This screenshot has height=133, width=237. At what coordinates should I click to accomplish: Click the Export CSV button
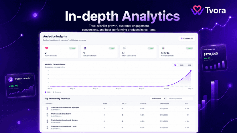[187, 38]
